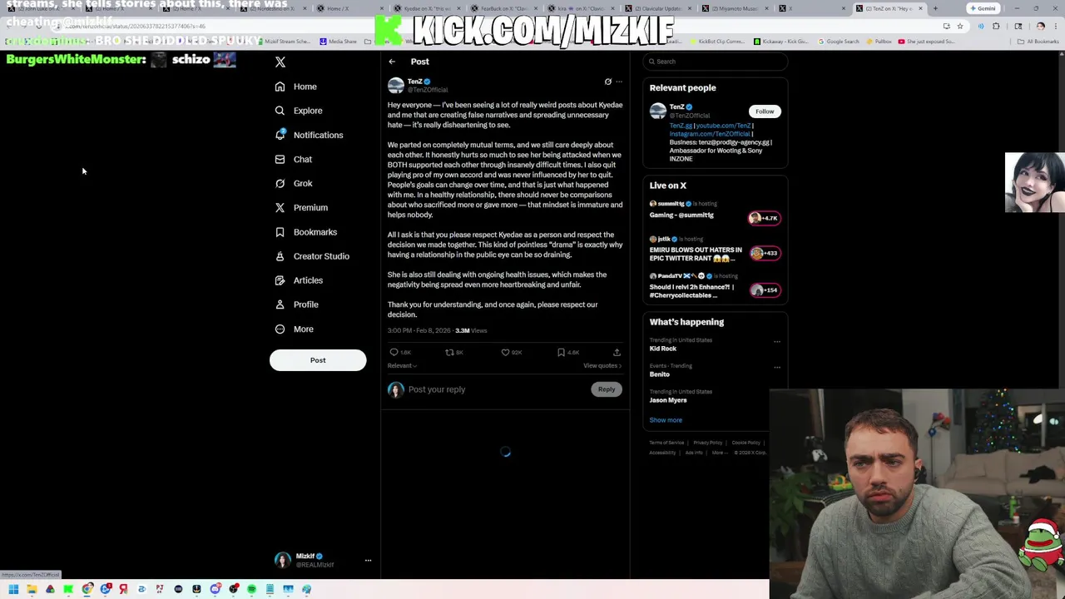Open the more options for Benito trend
The height and width of the screenshot is (599, 1065).
click(x=777, y=367)
